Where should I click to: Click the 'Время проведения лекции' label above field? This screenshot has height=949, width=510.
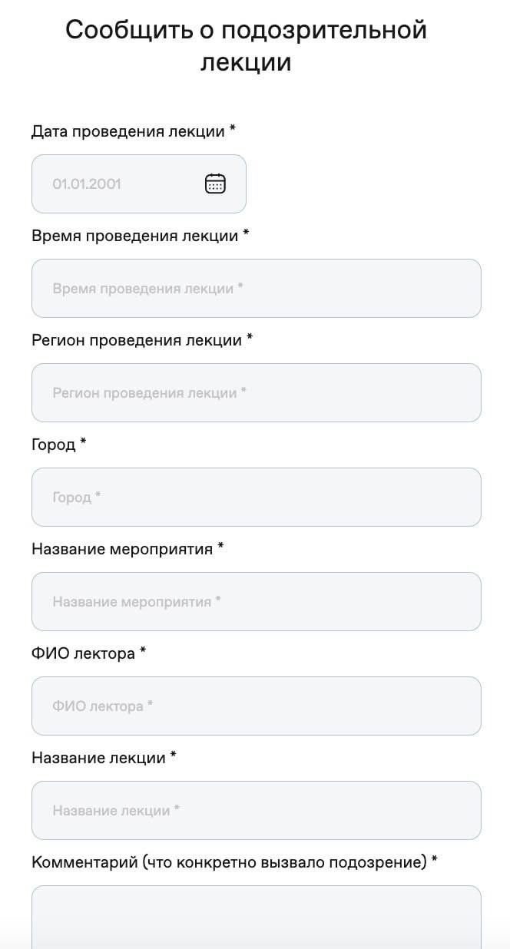(134, 236)
